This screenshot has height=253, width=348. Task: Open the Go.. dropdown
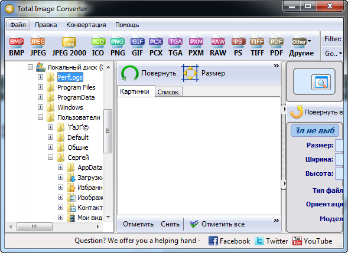coord(333,54)
